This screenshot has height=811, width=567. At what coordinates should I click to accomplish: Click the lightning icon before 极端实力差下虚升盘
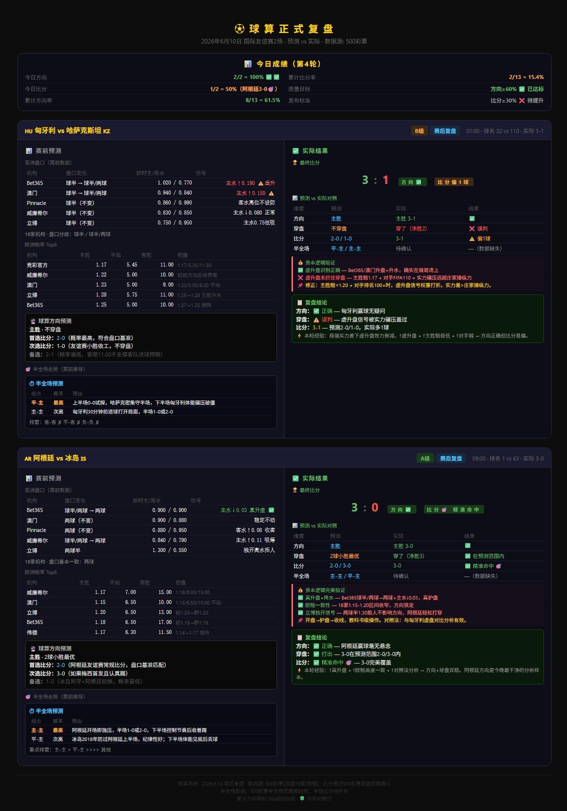[299, 336]
